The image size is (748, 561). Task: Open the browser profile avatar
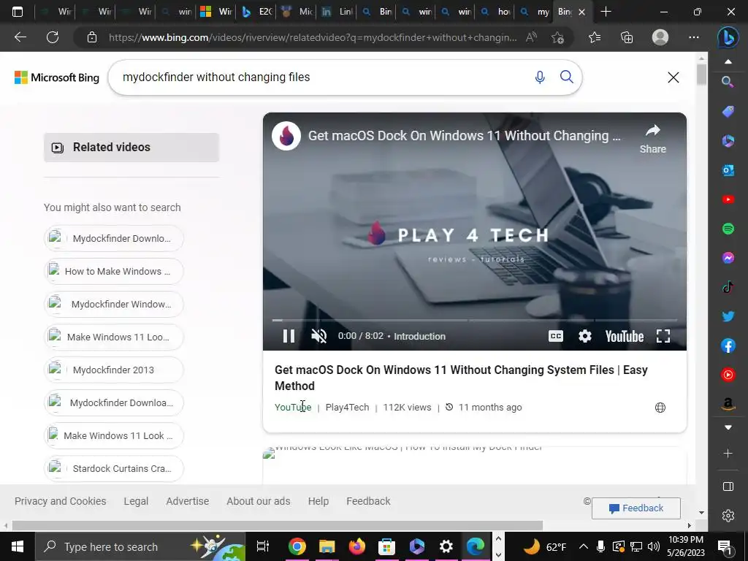[660, 37]
